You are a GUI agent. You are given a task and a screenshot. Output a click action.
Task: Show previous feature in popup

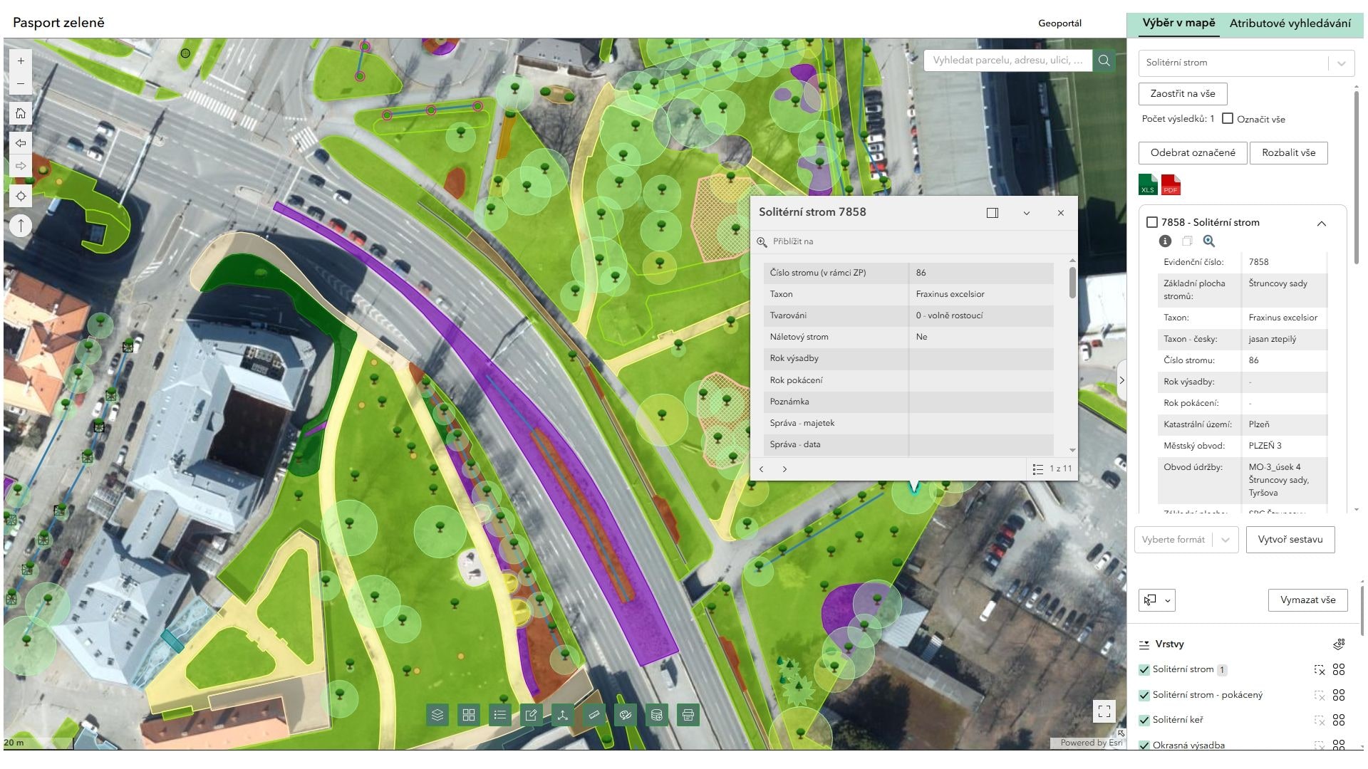point(762,469)
